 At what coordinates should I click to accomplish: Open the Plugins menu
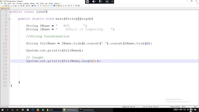[x=51, y=3]
